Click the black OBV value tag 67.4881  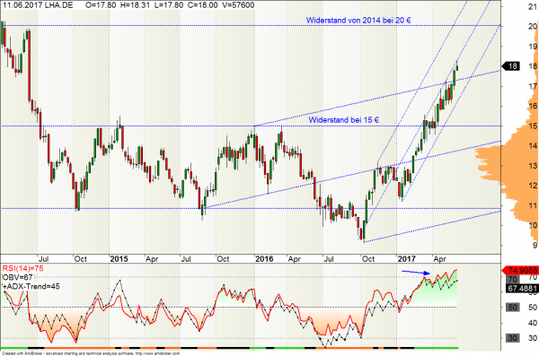[522, 289]
